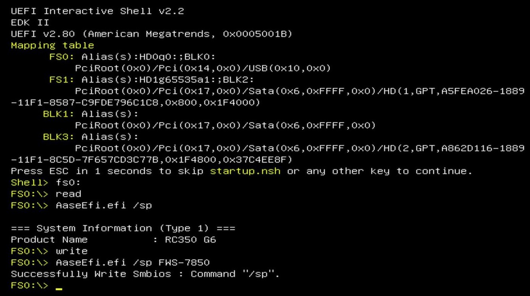Click the yellow "Mapping table" heading
Viewport: 530px width, 296px height.
pyautogui.click(x=52, y=45)
